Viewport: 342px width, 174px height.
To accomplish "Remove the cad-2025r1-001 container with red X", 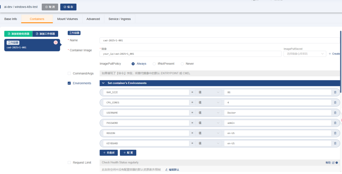I will [55, 42].
